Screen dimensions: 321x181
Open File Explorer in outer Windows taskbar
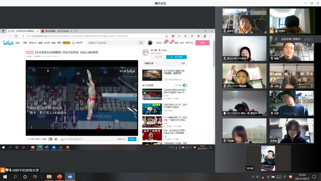point(49,177)
